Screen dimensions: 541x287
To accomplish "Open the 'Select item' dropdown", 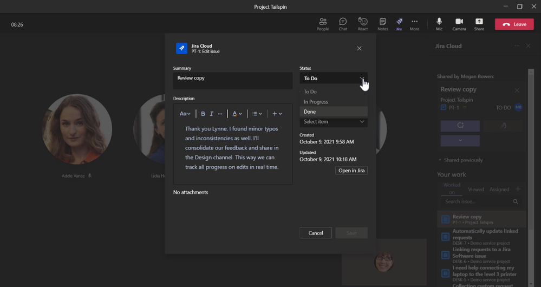I will pos(333,122).
